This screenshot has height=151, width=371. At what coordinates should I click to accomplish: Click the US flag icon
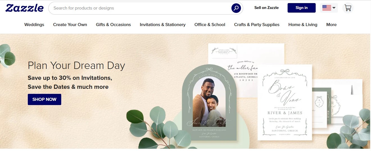coord(327,8)
